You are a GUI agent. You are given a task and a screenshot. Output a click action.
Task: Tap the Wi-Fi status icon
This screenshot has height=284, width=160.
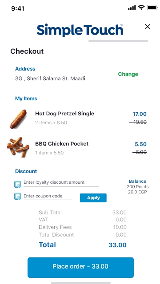click(141, 8)
